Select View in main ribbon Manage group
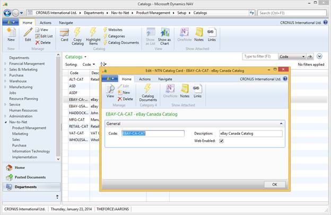This screenshot has width=331, height=215. click(x=42, y=30)
